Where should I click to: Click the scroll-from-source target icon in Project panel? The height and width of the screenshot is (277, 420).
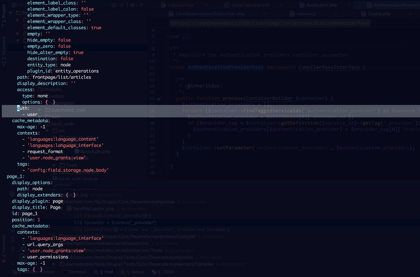(114, 5)
